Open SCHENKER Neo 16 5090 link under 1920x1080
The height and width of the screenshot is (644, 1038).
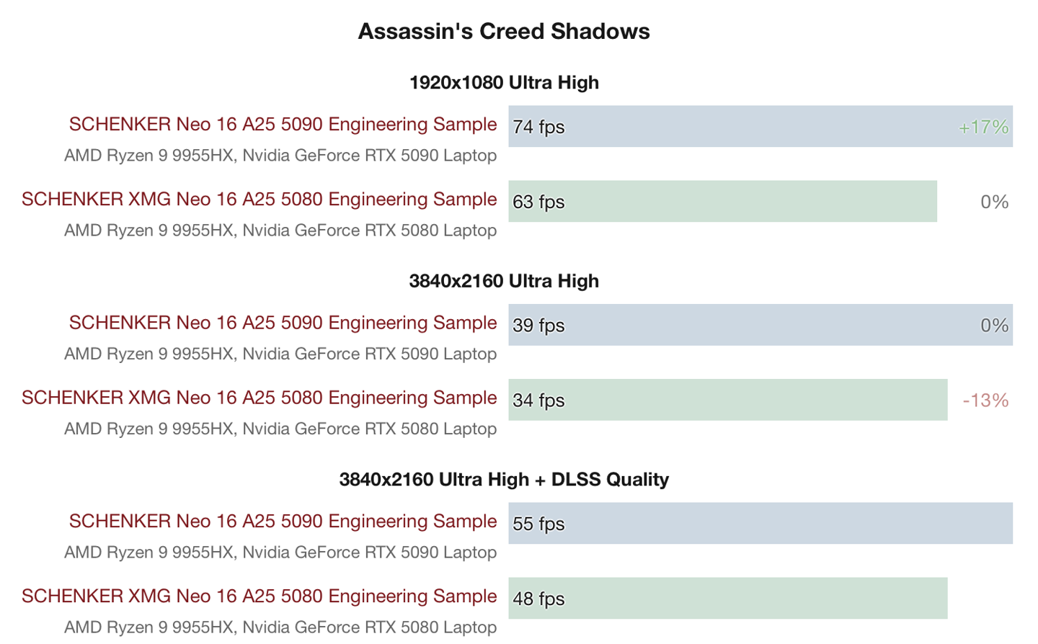[x=283, y=125]
